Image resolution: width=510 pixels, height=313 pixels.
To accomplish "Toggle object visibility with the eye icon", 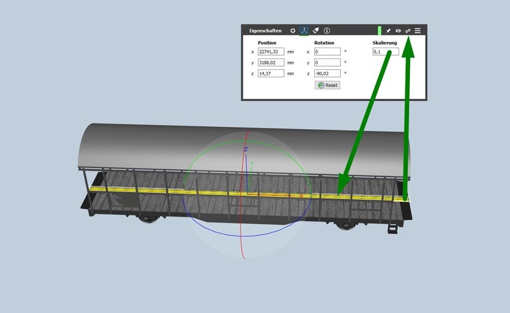I will coord(398,31).
